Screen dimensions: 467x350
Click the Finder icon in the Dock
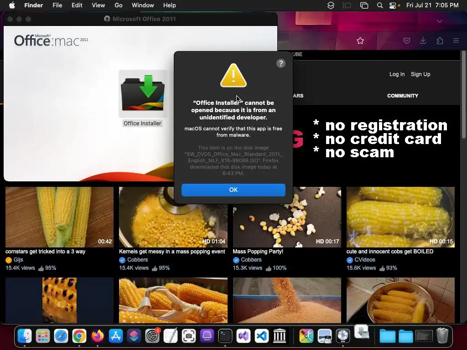25,336
